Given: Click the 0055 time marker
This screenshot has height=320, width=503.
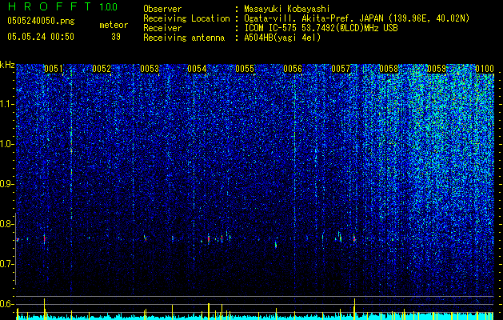Looking at the screenshot, I should (x=245, y=69).
